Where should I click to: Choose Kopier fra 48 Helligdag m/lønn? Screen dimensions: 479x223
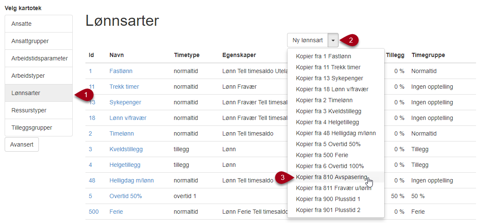pos(336,133)
